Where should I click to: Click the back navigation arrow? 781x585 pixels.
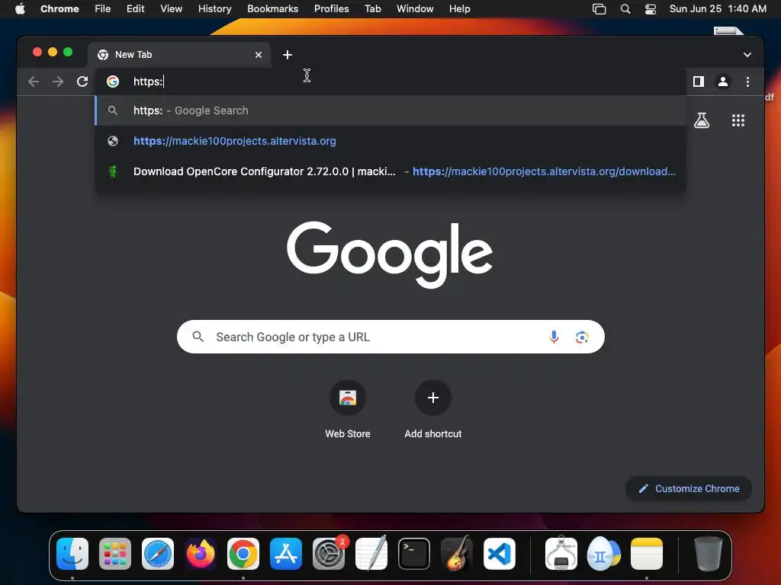click(x=34, y=82)
